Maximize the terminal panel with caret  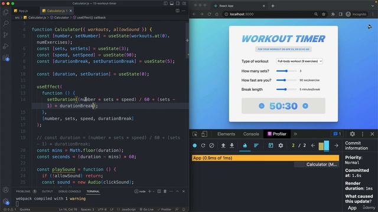point(177,191)
